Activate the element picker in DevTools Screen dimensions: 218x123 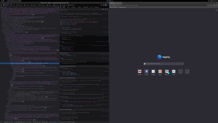(x=1, y=5)
